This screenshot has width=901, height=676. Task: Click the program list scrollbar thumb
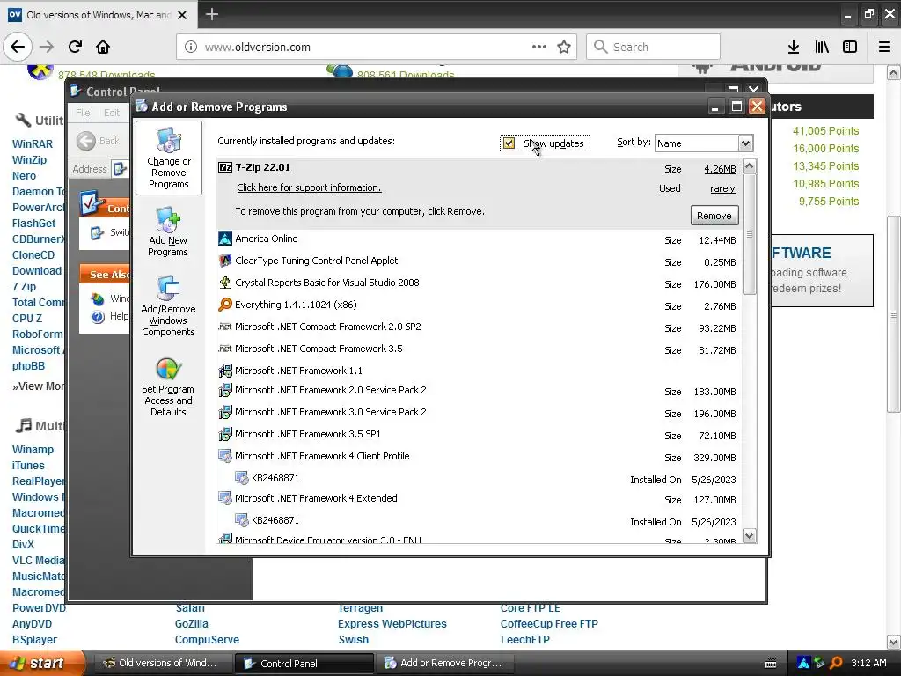750,234
